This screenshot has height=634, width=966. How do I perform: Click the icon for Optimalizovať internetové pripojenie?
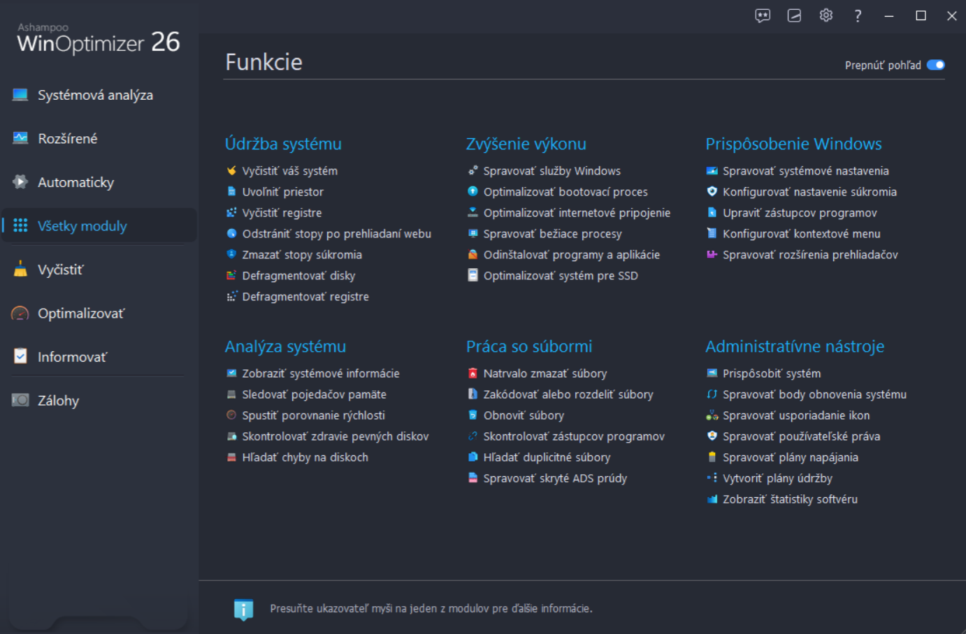(473, 213)
